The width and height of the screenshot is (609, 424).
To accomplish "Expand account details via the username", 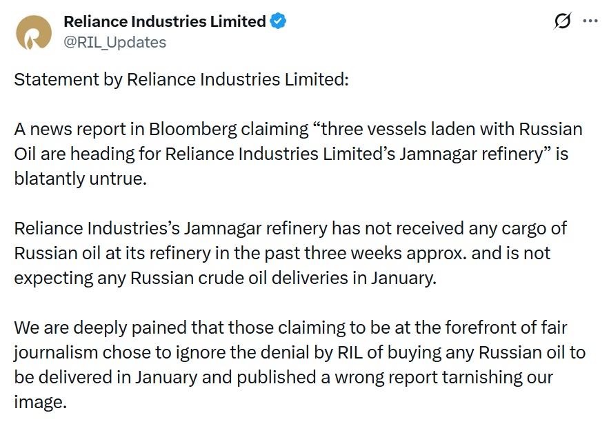I will point(114,42).
